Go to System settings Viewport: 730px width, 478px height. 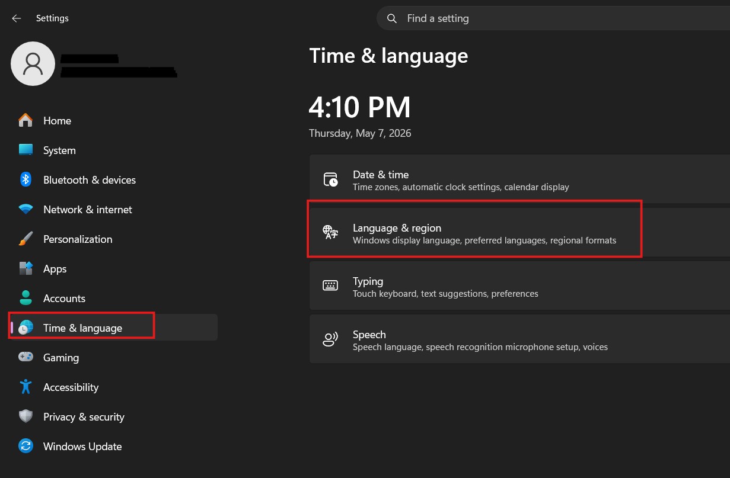(113, 150)
